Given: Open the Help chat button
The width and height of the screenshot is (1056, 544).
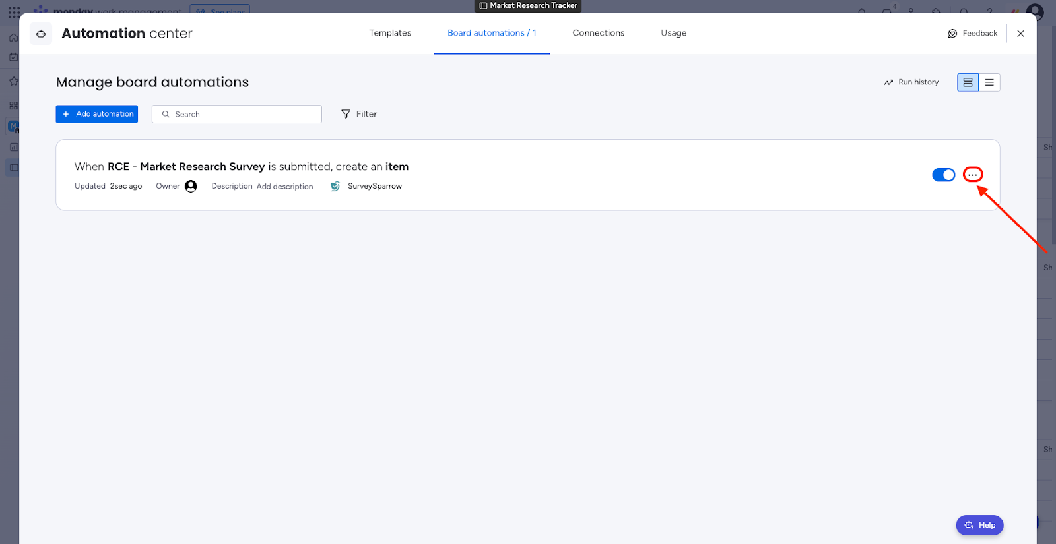Looking at the screenshot, I should coord(979,525).
